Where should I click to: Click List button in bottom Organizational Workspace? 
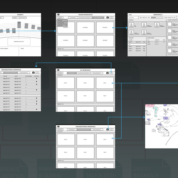[x=111, y=129]
